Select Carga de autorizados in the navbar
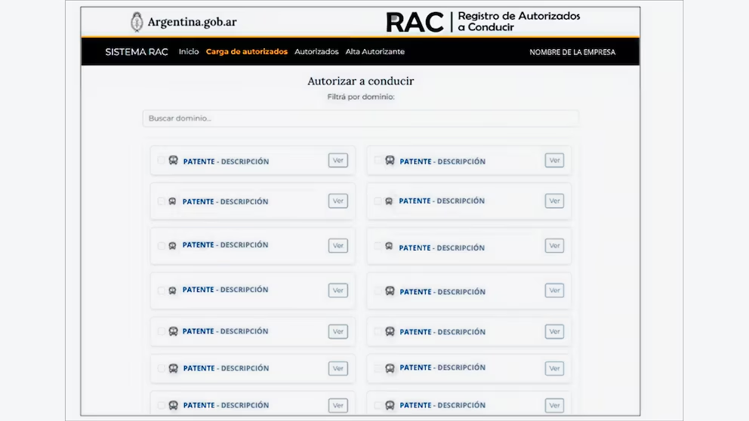 [247, 52]
